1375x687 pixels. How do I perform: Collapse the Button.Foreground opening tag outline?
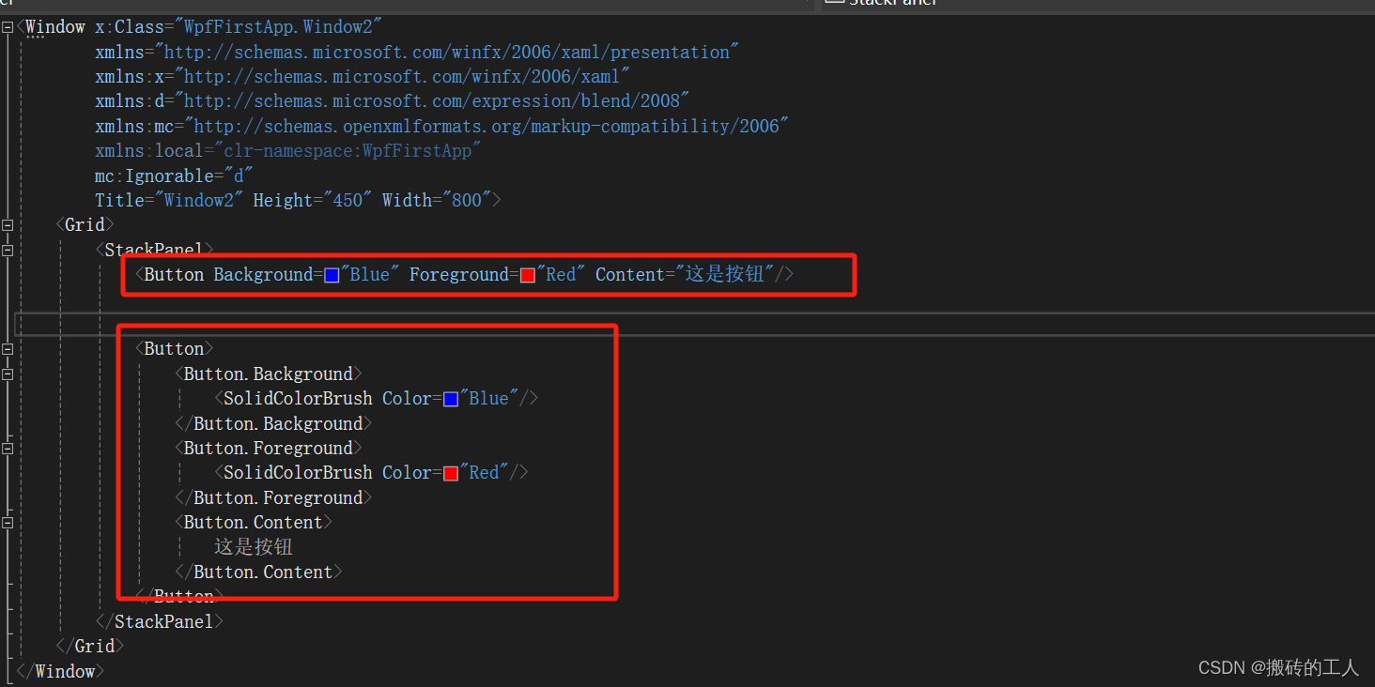point(8,449)
